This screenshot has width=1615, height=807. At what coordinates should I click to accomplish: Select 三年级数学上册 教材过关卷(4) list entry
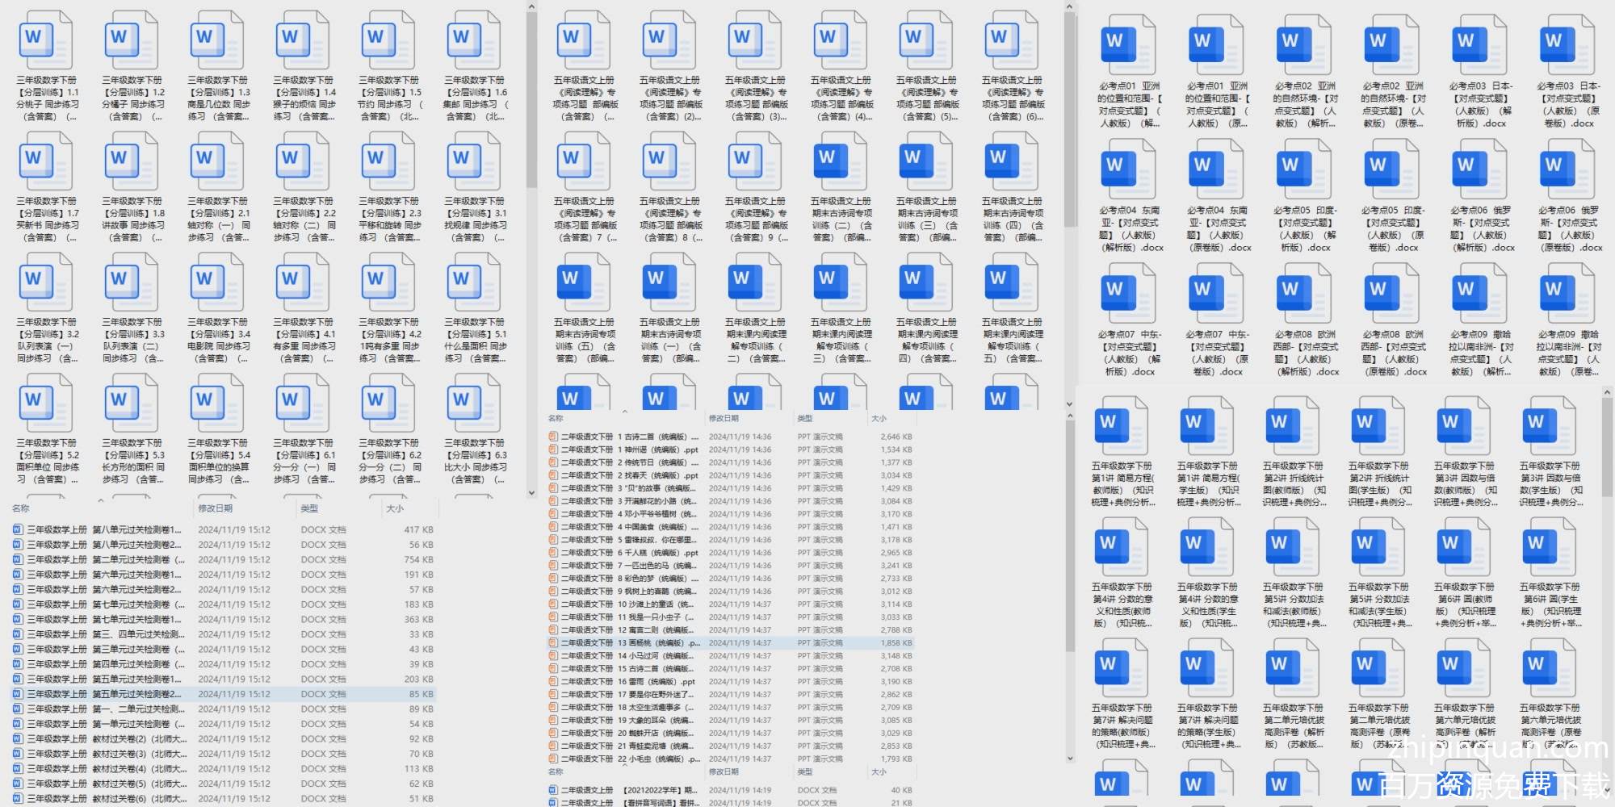(105, 769)
